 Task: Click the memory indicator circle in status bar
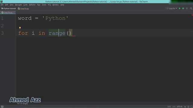click(191, 107)
